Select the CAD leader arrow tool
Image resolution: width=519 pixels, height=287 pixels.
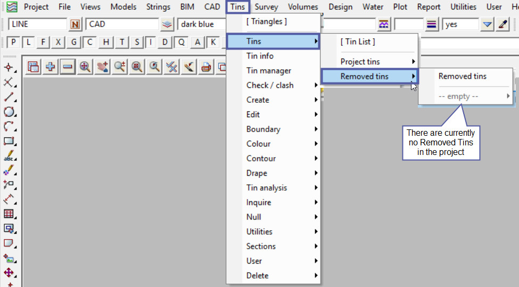click(x=9, y=184)
